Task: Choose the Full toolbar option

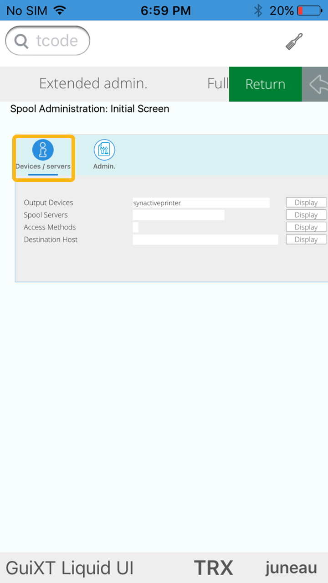Action: 218,83
